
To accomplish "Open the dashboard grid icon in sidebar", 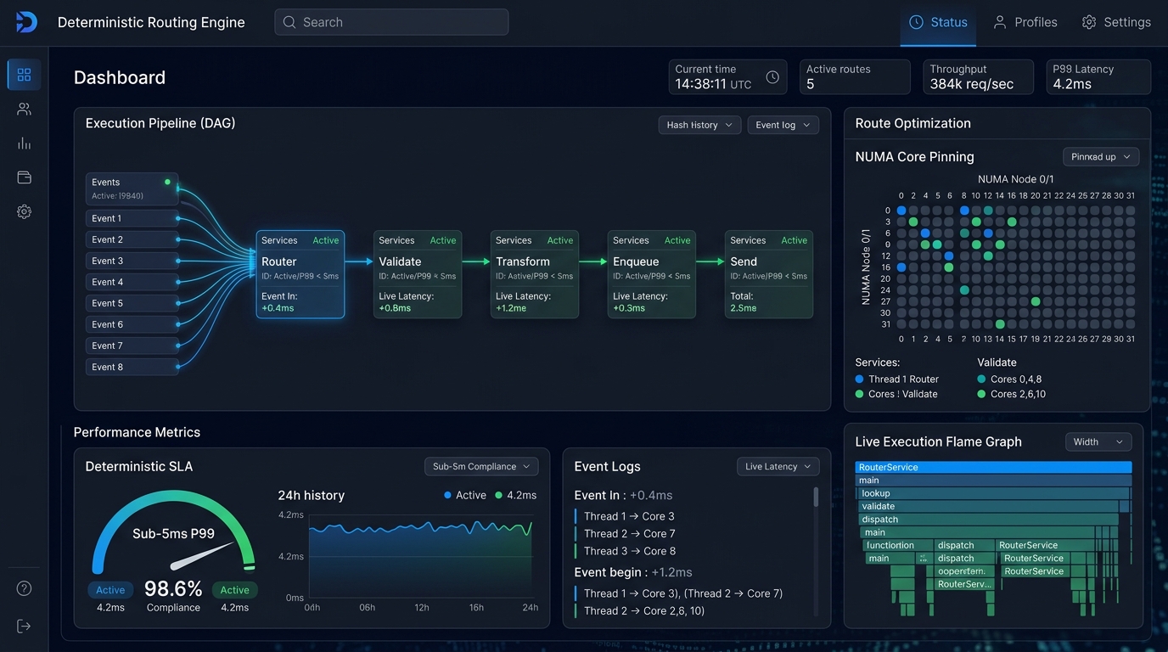I will 24,75.
